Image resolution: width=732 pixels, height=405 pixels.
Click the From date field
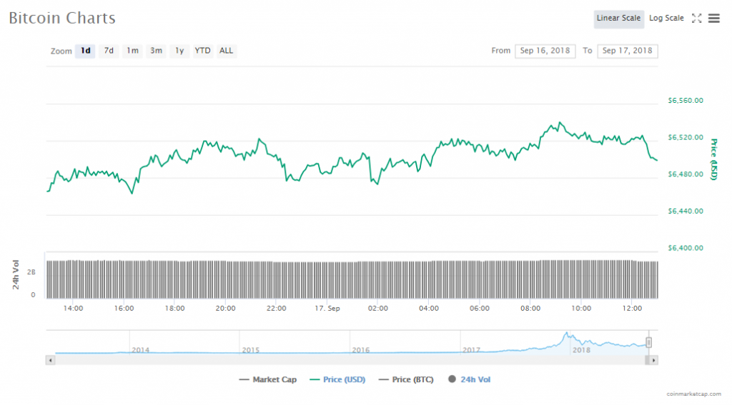point(545,51)
